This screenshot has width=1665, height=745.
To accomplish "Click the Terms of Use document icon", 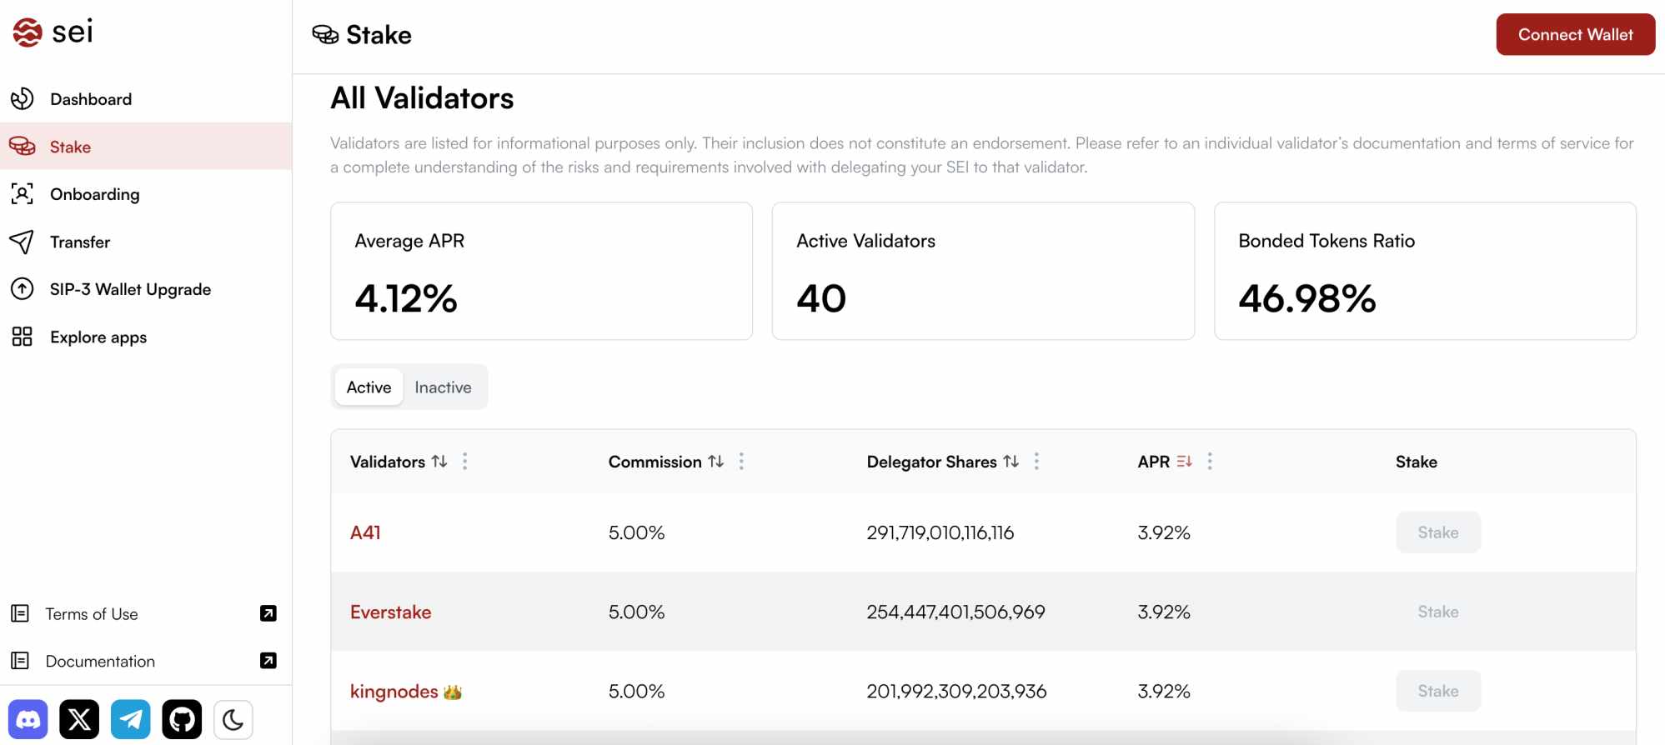I will (20, 614).
